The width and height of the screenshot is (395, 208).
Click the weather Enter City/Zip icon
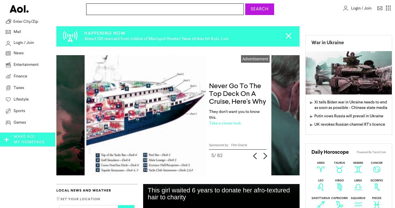pyautogui.click(x=9, y=21)
